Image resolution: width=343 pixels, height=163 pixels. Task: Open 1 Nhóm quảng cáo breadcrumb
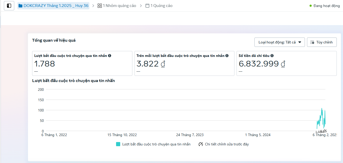(117, 6)
